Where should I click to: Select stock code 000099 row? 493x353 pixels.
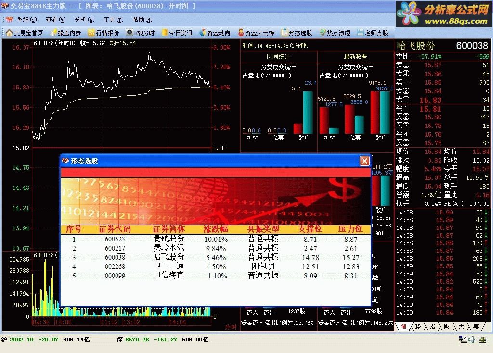click(x=215, y=276)
